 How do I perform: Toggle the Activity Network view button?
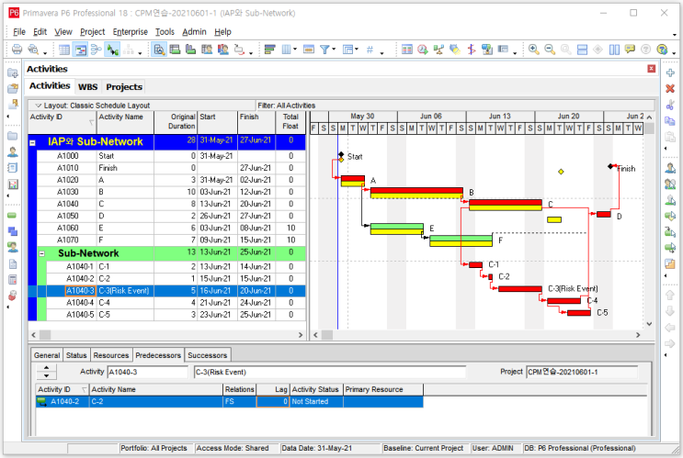(x=97, y=50)
